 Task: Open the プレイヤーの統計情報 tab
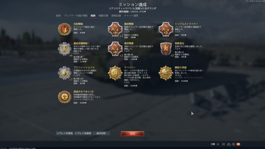[x=76, y=16]
